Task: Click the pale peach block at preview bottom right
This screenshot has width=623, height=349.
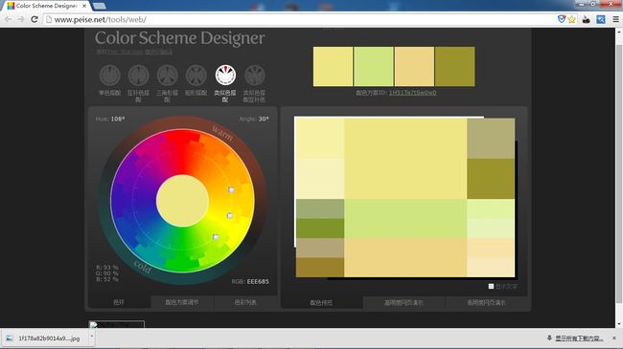Action: (x=491, y=268)
